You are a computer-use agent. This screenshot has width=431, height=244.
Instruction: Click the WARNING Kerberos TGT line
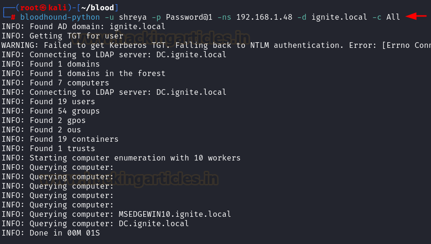215,45
